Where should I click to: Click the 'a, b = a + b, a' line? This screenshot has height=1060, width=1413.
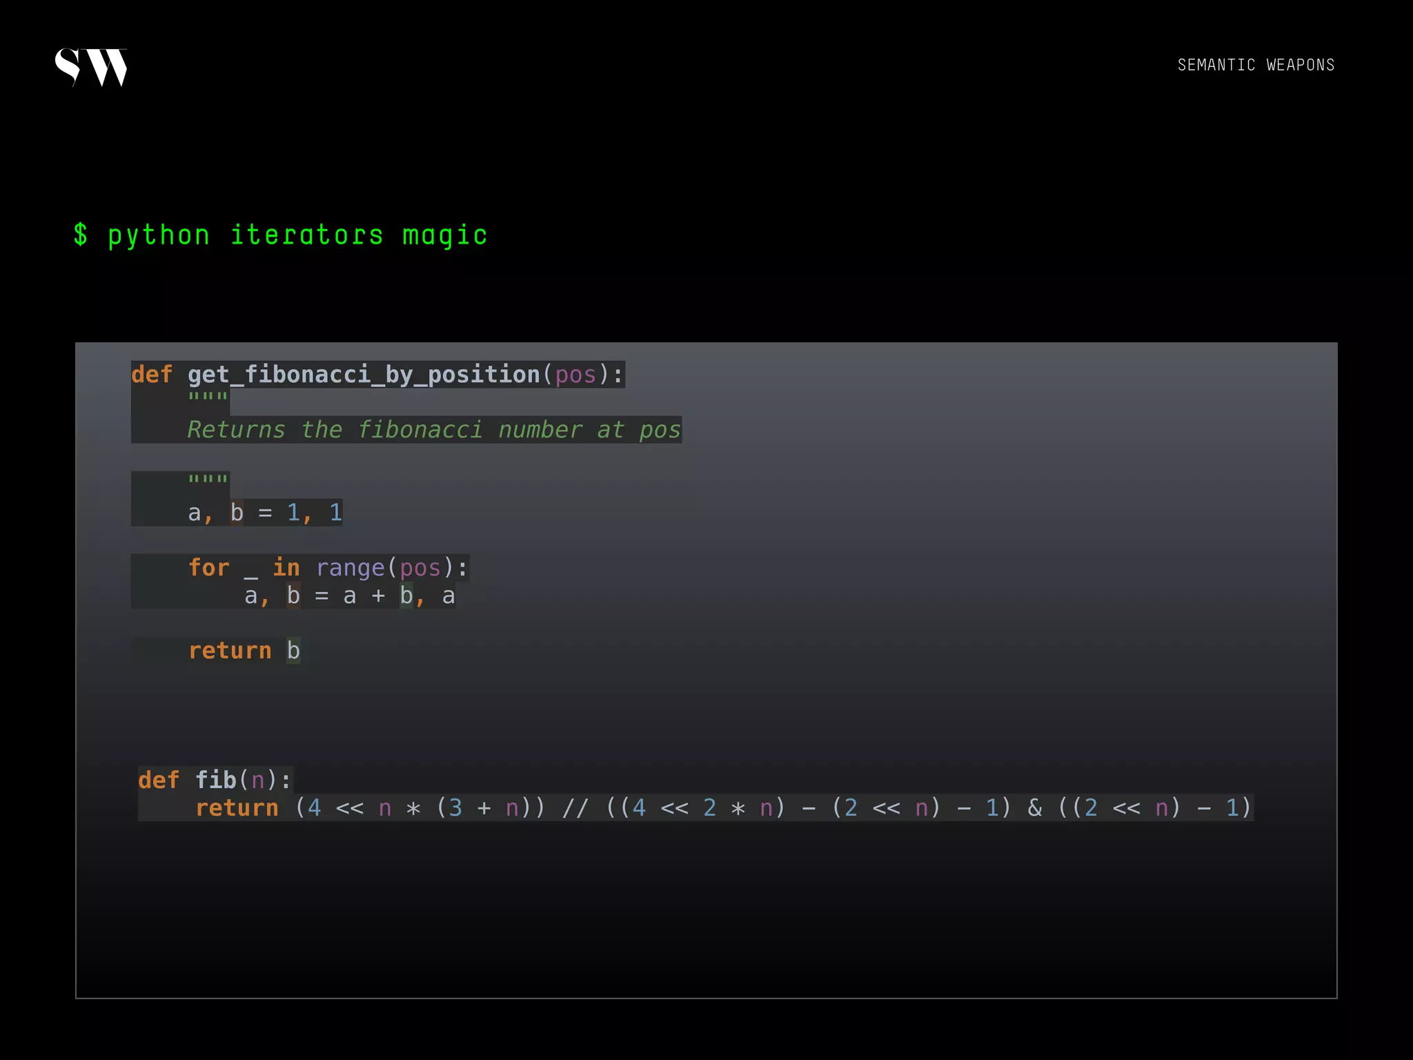click(x=350, y=596)
